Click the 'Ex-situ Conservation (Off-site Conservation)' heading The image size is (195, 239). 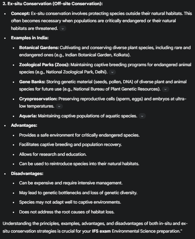click(x=53, y=4)
